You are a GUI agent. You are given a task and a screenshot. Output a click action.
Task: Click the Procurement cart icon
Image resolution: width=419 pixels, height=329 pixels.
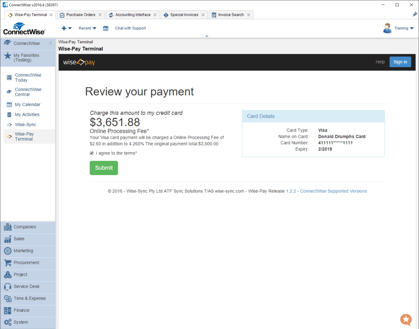tap(8, 262)
